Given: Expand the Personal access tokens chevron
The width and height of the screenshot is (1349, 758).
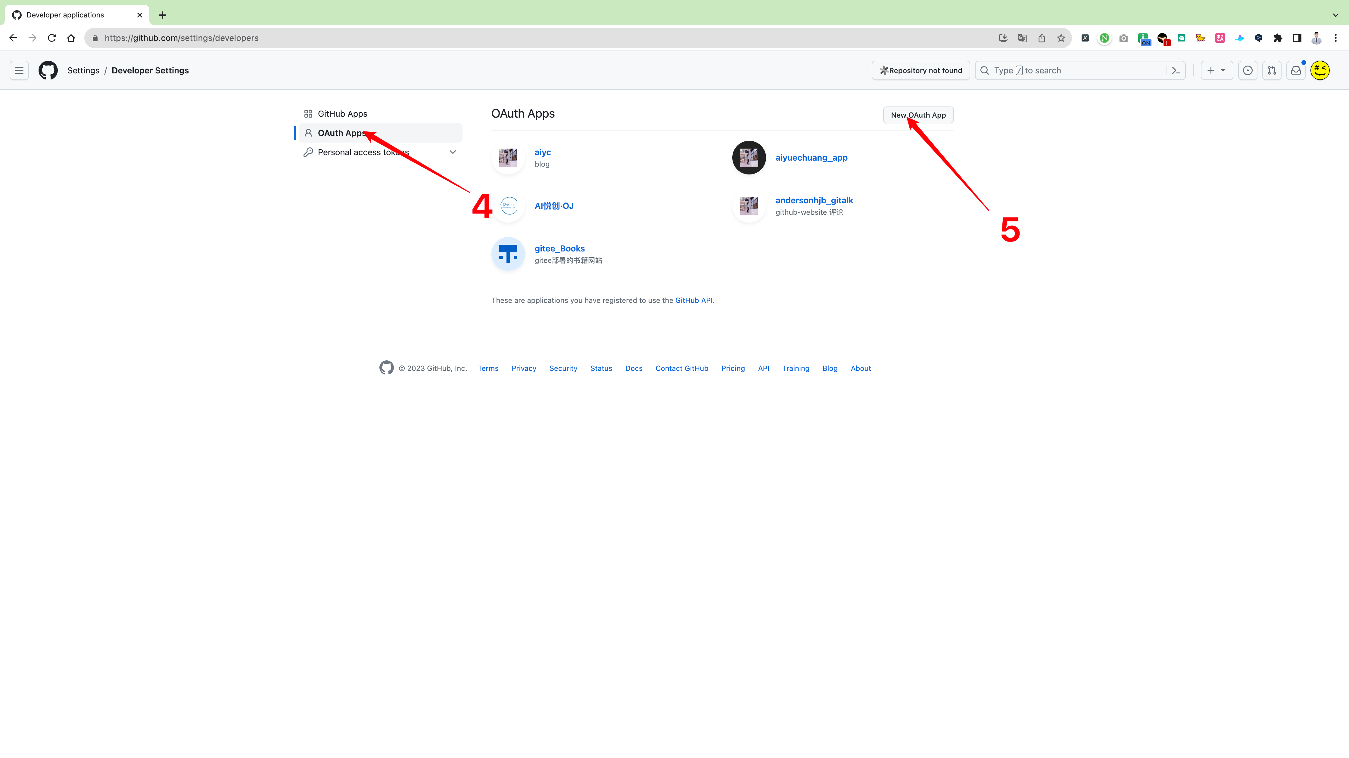Looking at the screenshot, I should click(453, 152).
